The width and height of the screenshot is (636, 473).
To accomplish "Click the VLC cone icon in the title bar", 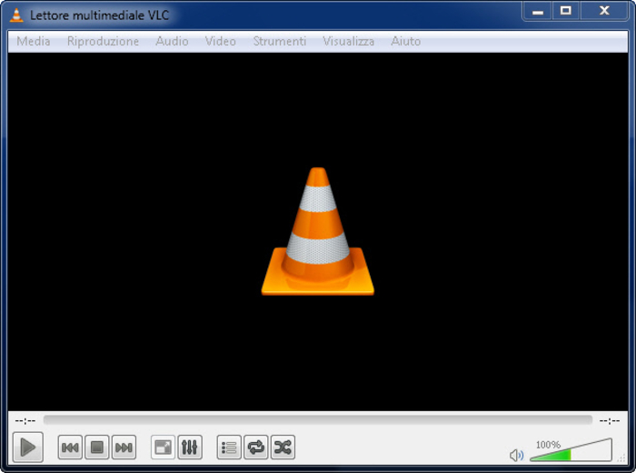I will (x=16, y=15).
